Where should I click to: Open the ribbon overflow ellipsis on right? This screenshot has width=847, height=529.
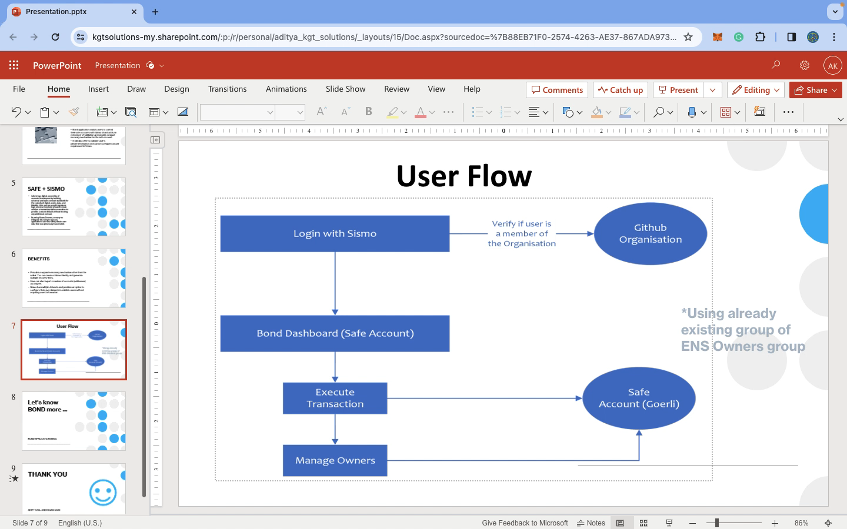click(789, 112)
